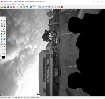Click the swap colors arrows

(5, 55)
